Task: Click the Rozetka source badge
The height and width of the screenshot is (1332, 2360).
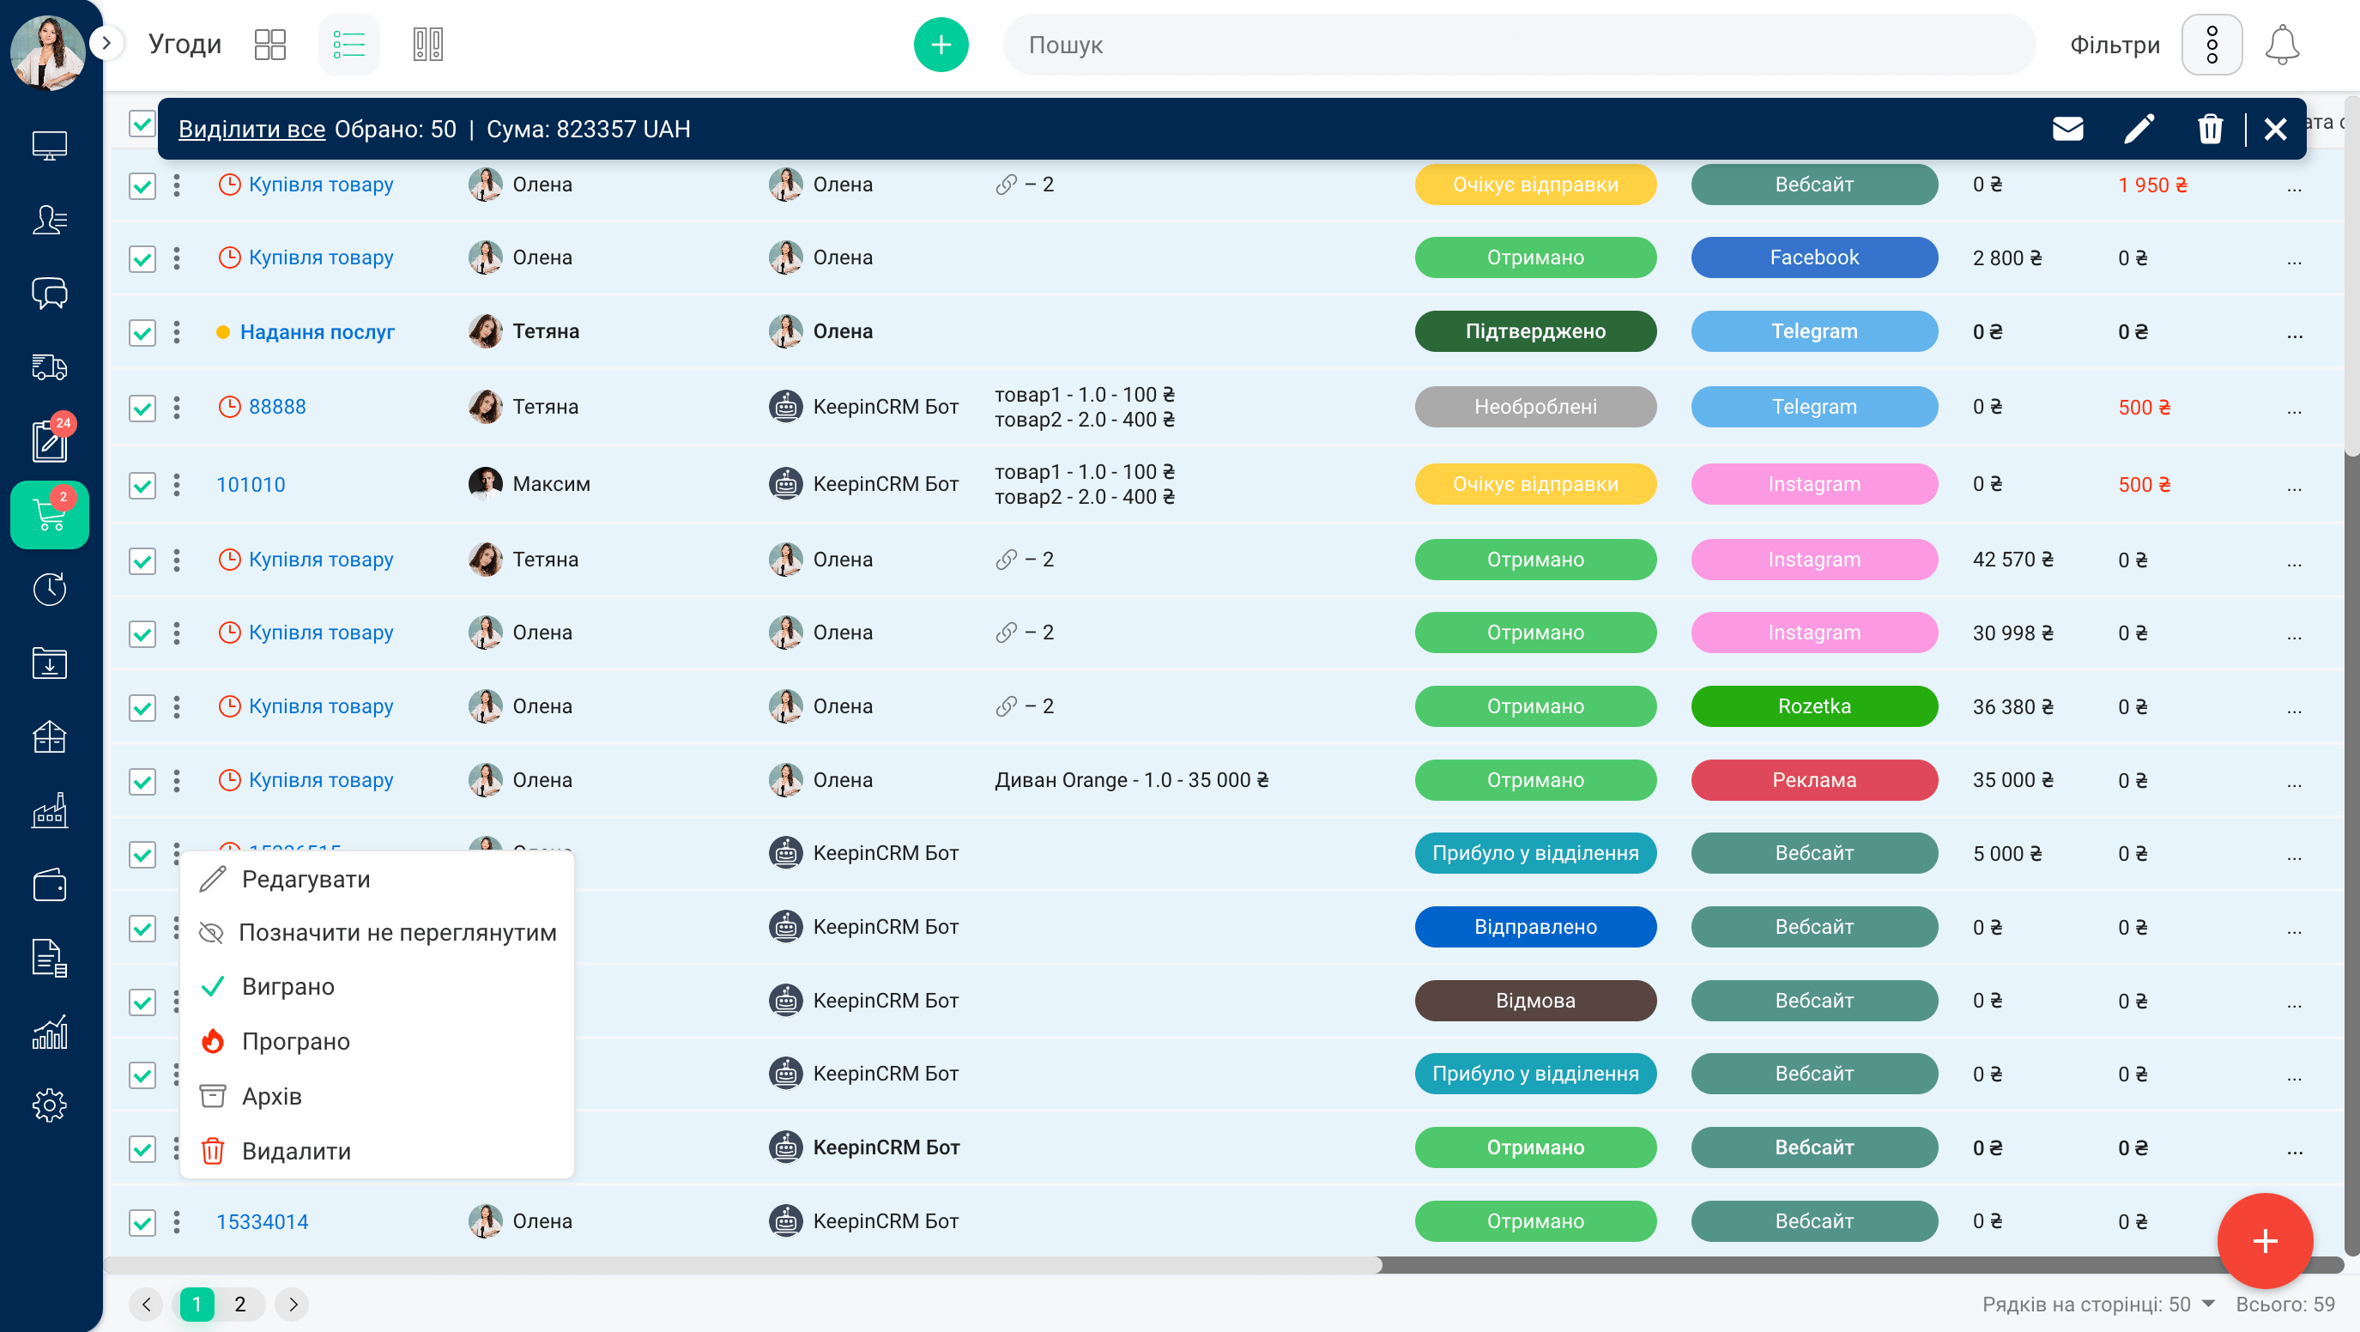Action: (x=1814, y=706)
